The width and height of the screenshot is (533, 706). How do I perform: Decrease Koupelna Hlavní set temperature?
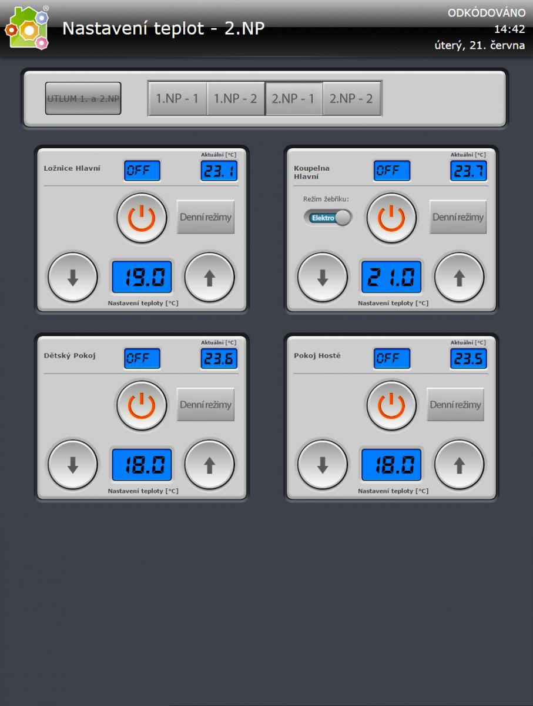pos(323,277)
